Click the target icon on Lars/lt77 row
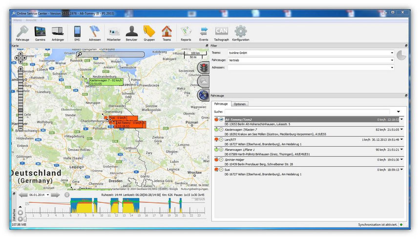 tap(221, 140)
